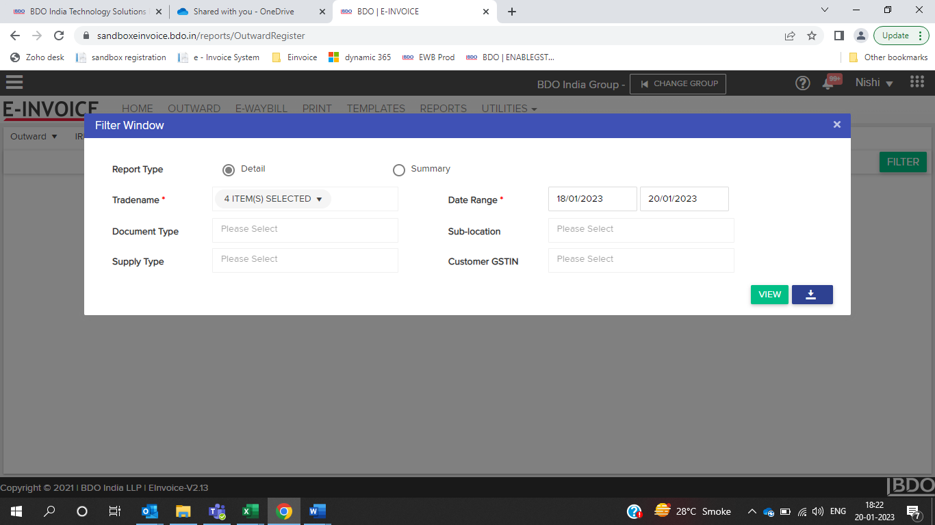Select the Detail report type radio button

229,170
